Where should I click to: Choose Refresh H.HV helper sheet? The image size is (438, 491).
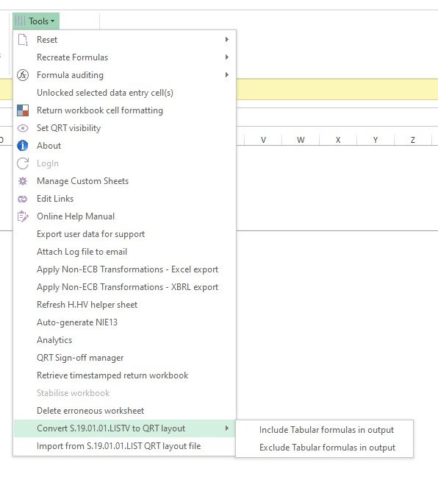pyautogui.click(x=124, y=305)
